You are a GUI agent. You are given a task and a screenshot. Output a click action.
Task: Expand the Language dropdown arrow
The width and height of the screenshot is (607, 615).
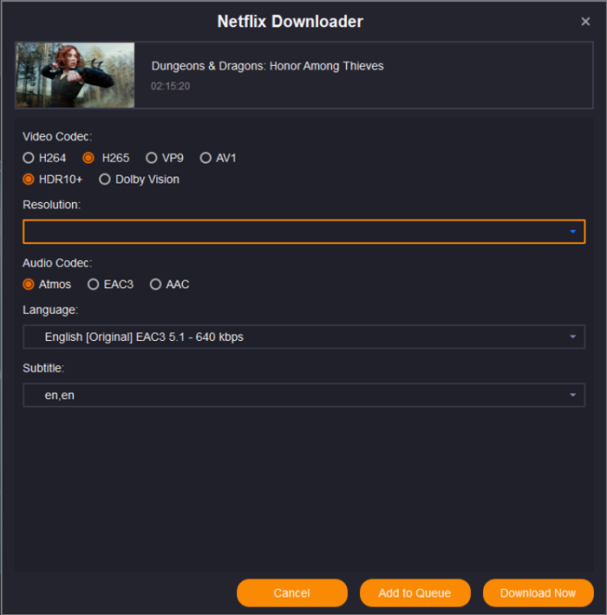[573, 336]
